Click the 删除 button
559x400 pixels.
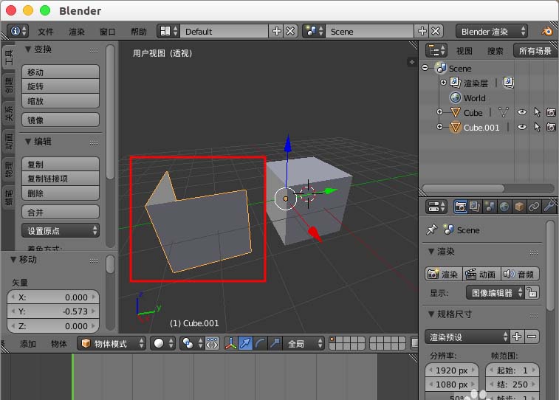click(x=61, y=193)
